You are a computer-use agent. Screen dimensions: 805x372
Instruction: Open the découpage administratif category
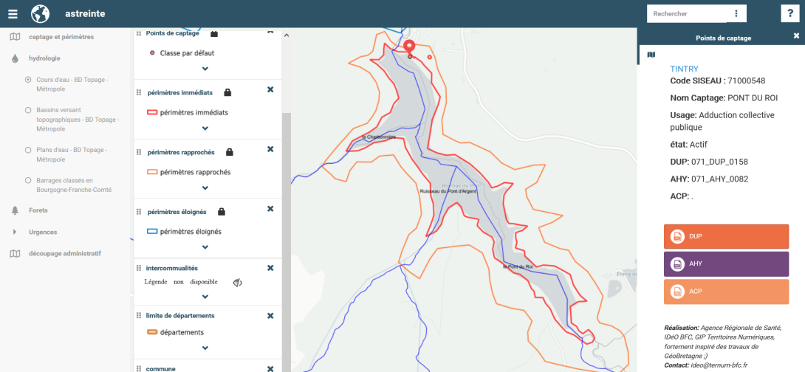[x=64, y=253]
